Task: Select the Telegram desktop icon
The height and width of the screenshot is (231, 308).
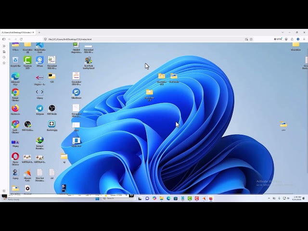Action: [x=39, y=110]
